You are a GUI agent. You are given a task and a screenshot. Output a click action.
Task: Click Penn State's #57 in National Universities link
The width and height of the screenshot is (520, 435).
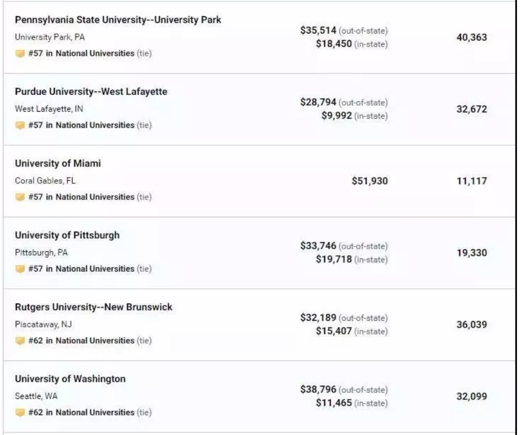pos(82,53)
